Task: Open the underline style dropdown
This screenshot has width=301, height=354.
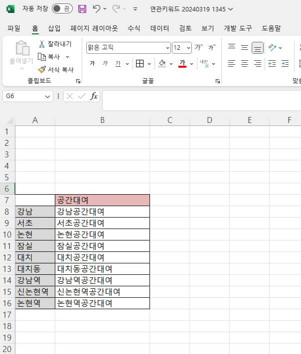Action: click(127, 64)
